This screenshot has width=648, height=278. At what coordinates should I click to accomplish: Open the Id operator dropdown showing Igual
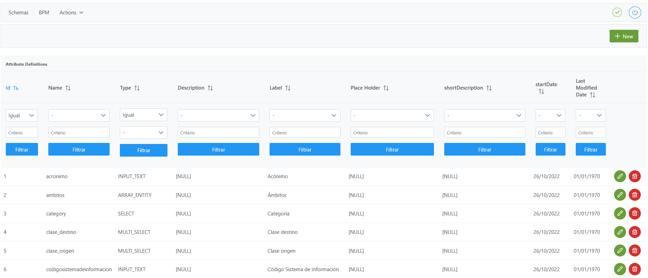click(22, 116)
